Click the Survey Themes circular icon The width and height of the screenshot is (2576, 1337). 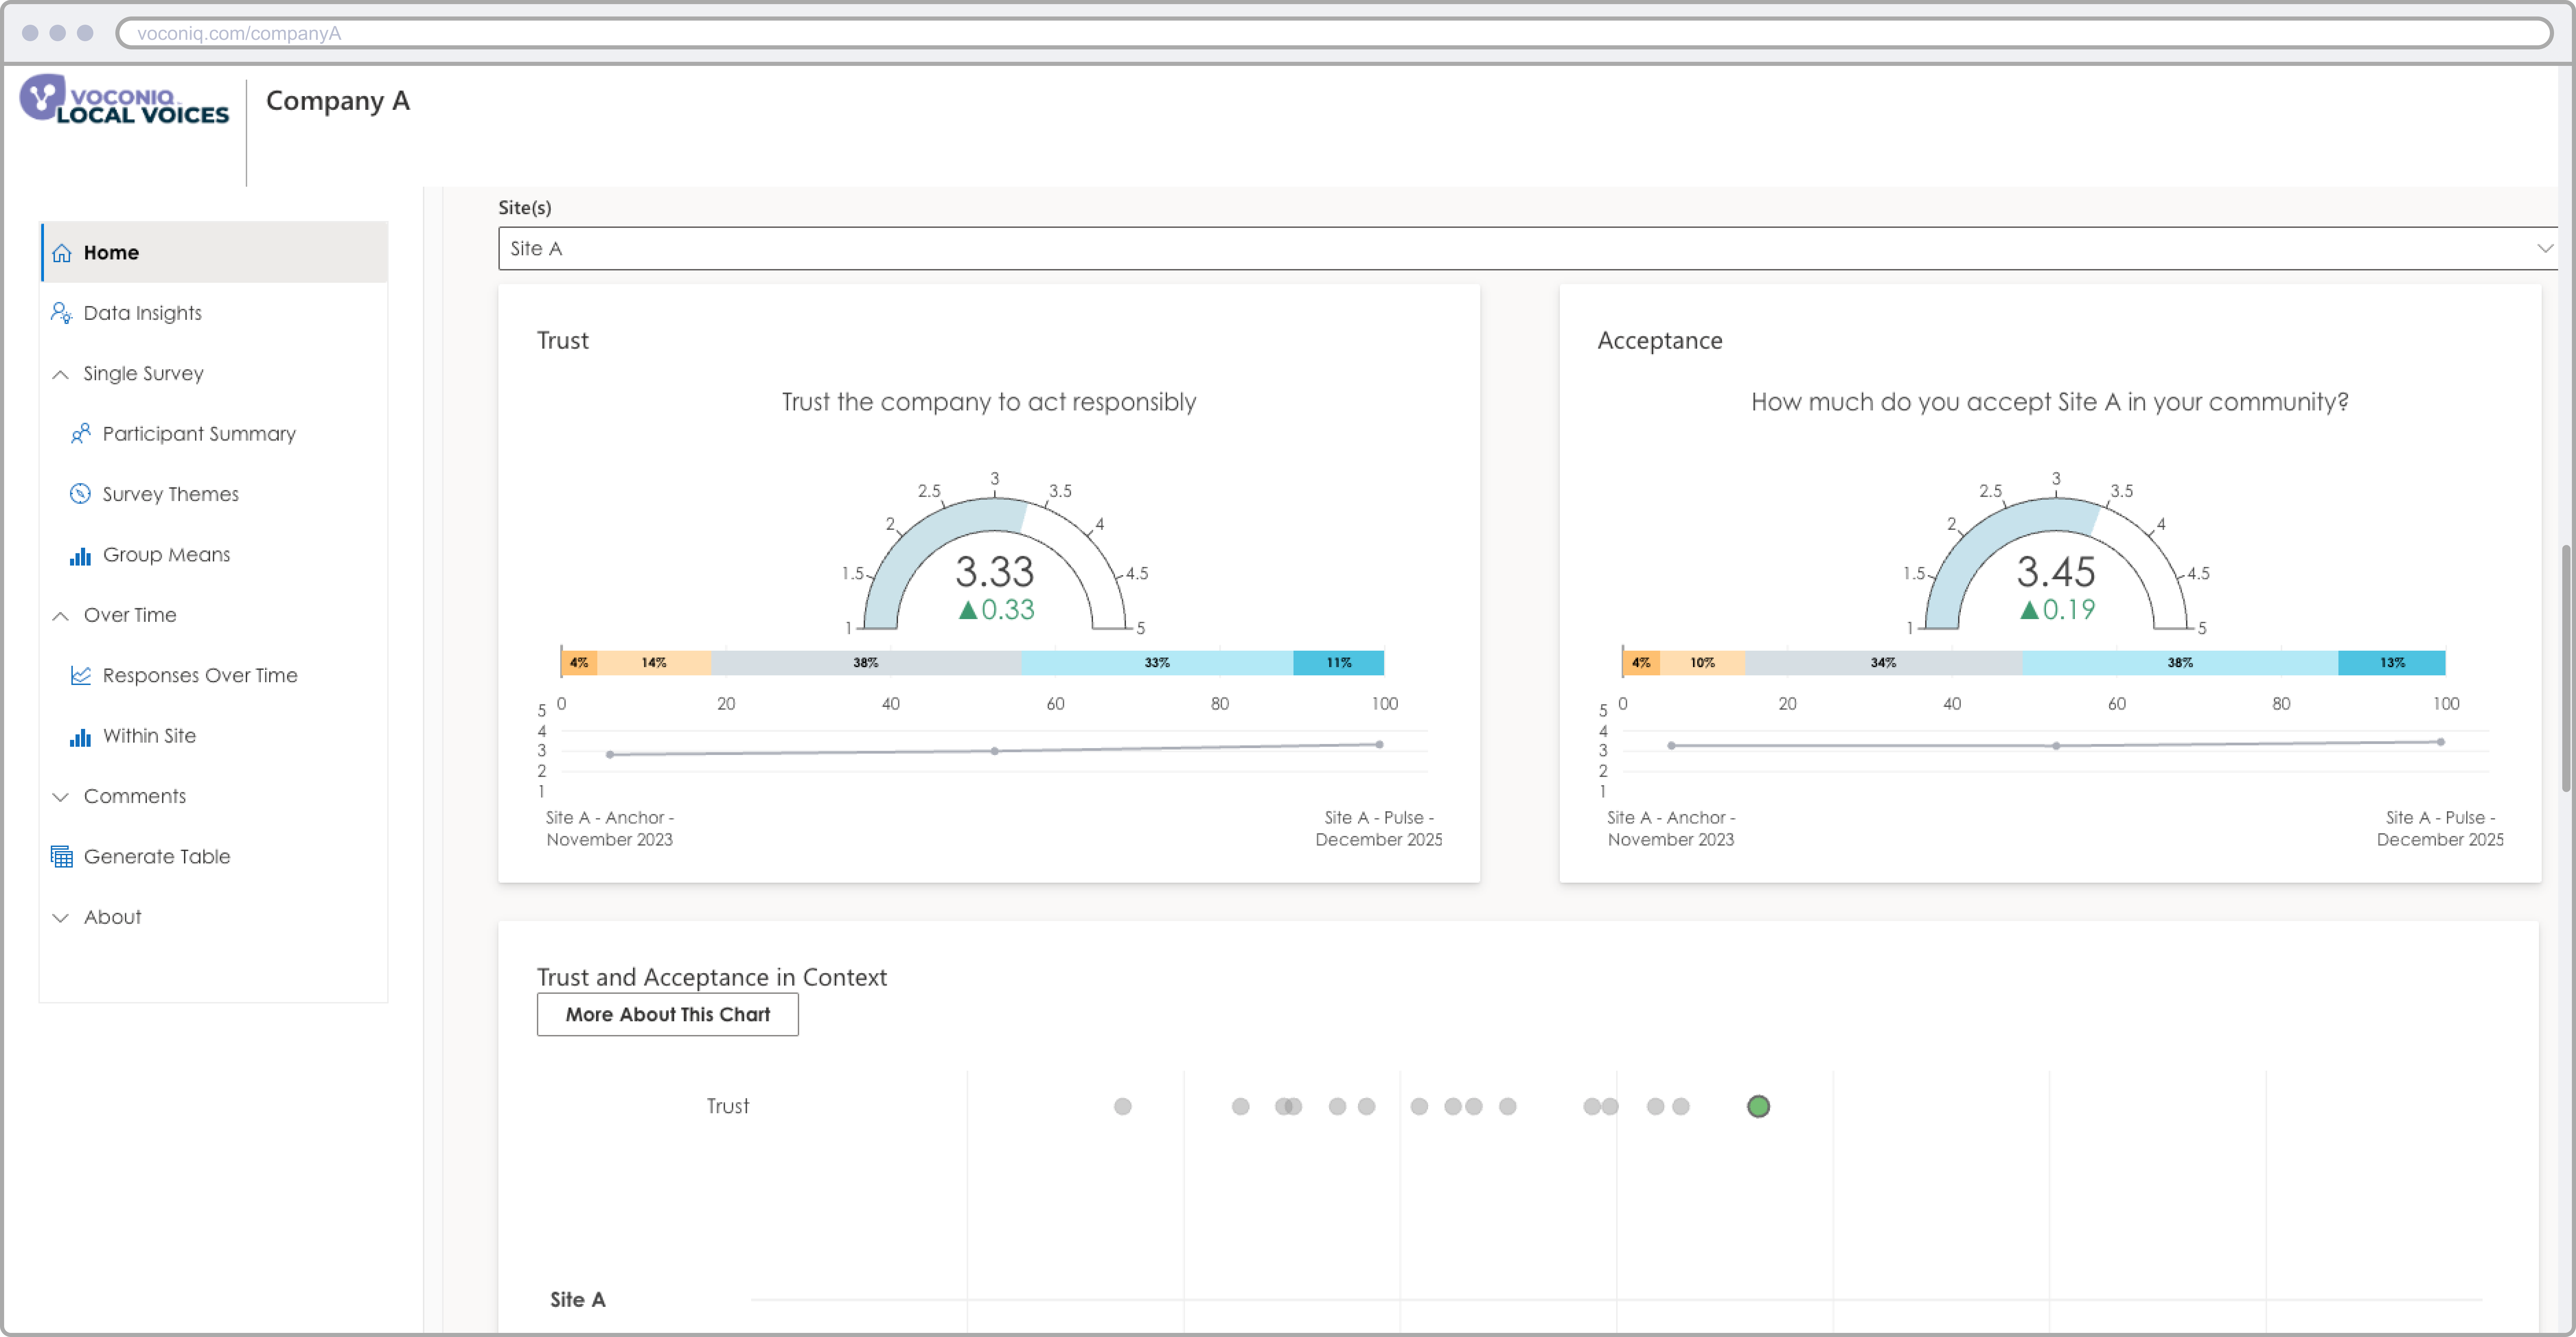[x=80, y=494]
